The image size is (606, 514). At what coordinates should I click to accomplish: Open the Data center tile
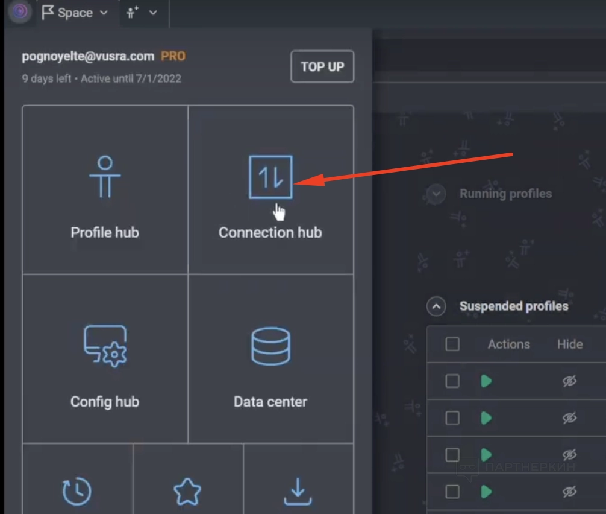click(x=270, y=359)
